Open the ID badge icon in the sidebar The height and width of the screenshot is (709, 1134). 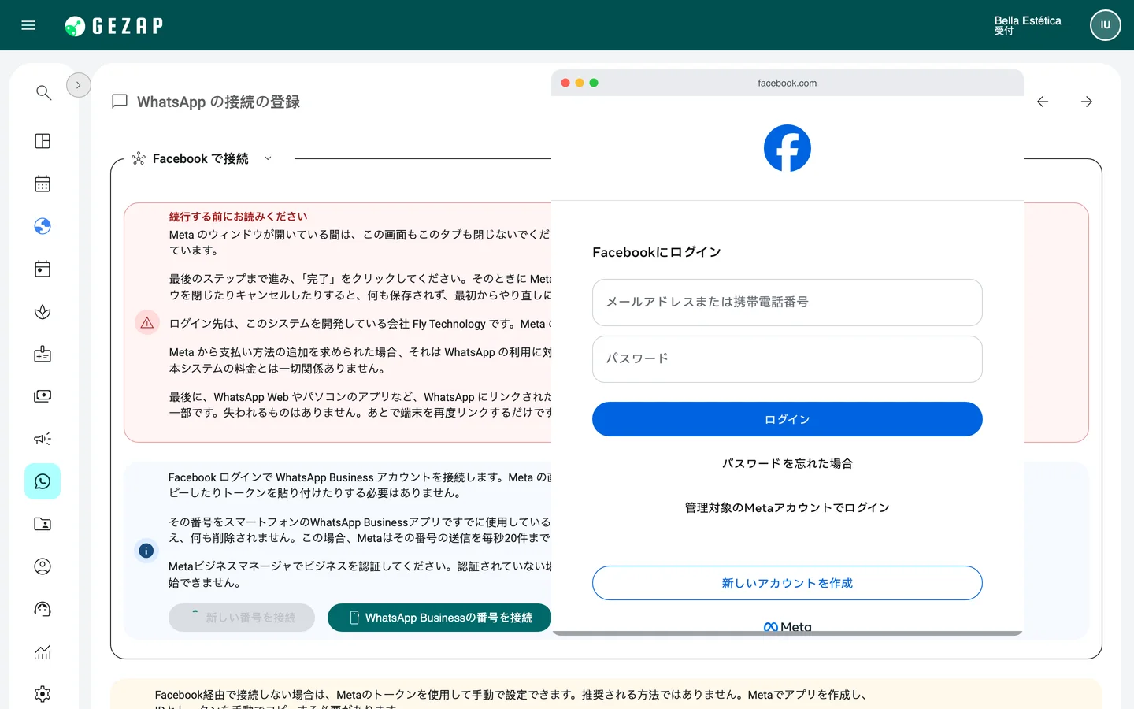(43, 354)
